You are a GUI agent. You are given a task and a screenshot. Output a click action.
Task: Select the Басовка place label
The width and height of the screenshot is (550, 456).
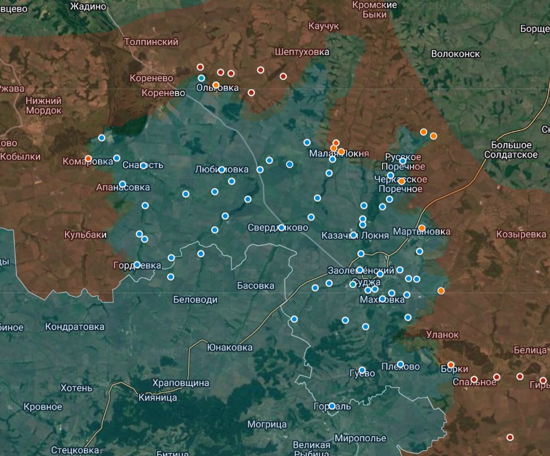tap(255, 286)
